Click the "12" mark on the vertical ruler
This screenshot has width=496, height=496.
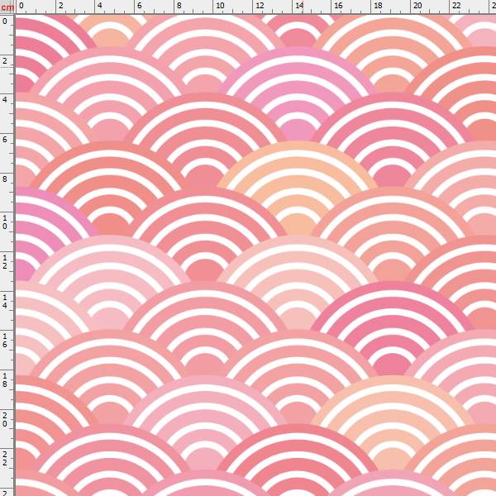coord(5,261)
